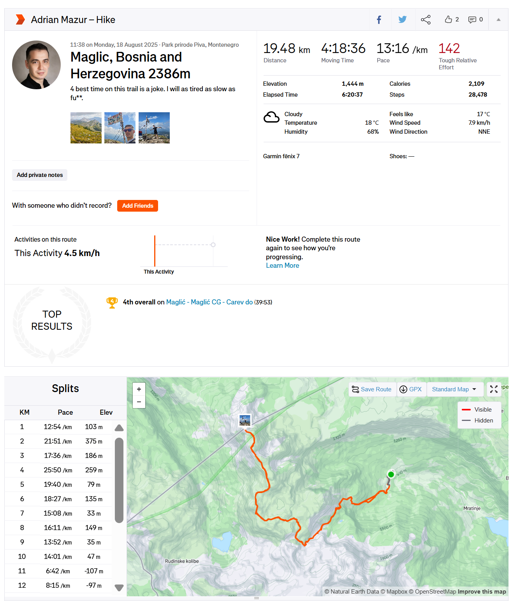Viewport: 512px width, 601px height.
Task: Open Learn More about route progress
Action: point(282,265)
